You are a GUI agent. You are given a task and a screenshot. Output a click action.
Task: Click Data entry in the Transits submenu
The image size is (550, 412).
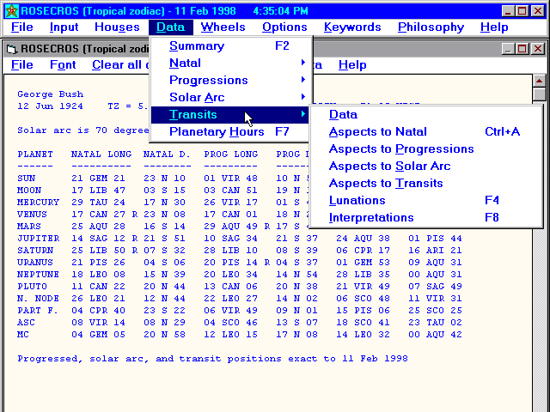(x=343, y=115)
